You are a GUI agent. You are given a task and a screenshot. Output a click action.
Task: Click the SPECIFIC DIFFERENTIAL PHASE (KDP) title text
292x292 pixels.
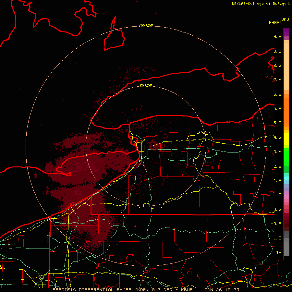pos(102,290)
